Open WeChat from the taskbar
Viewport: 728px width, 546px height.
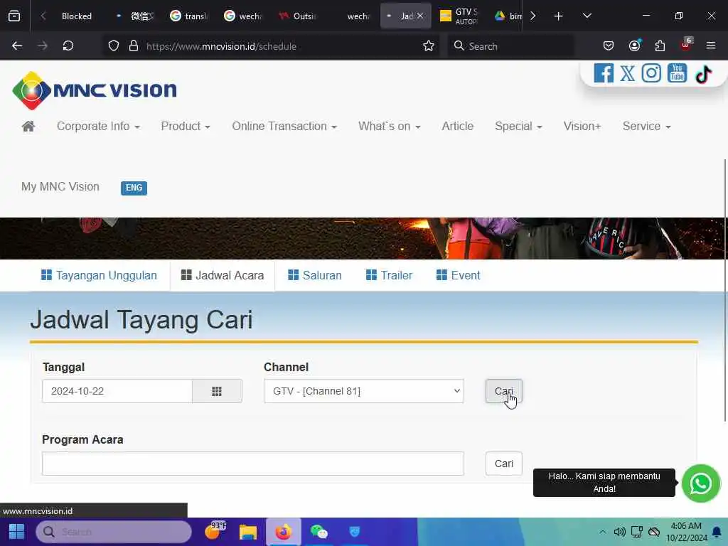[319, 532]
